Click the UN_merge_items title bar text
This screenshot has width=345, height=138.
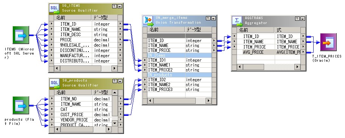[x=172, y=18]
